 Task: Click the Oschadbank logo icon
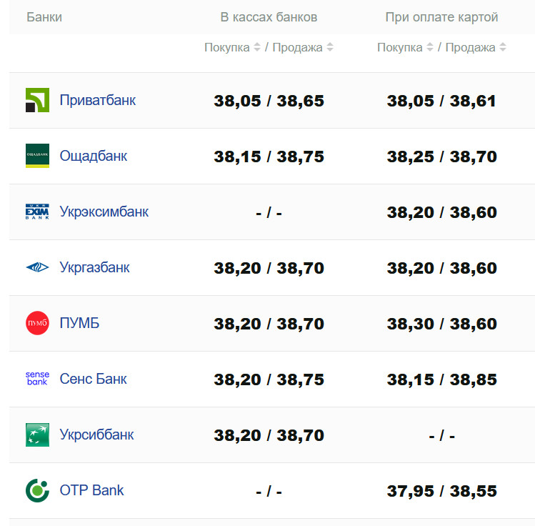click(37, 156)
